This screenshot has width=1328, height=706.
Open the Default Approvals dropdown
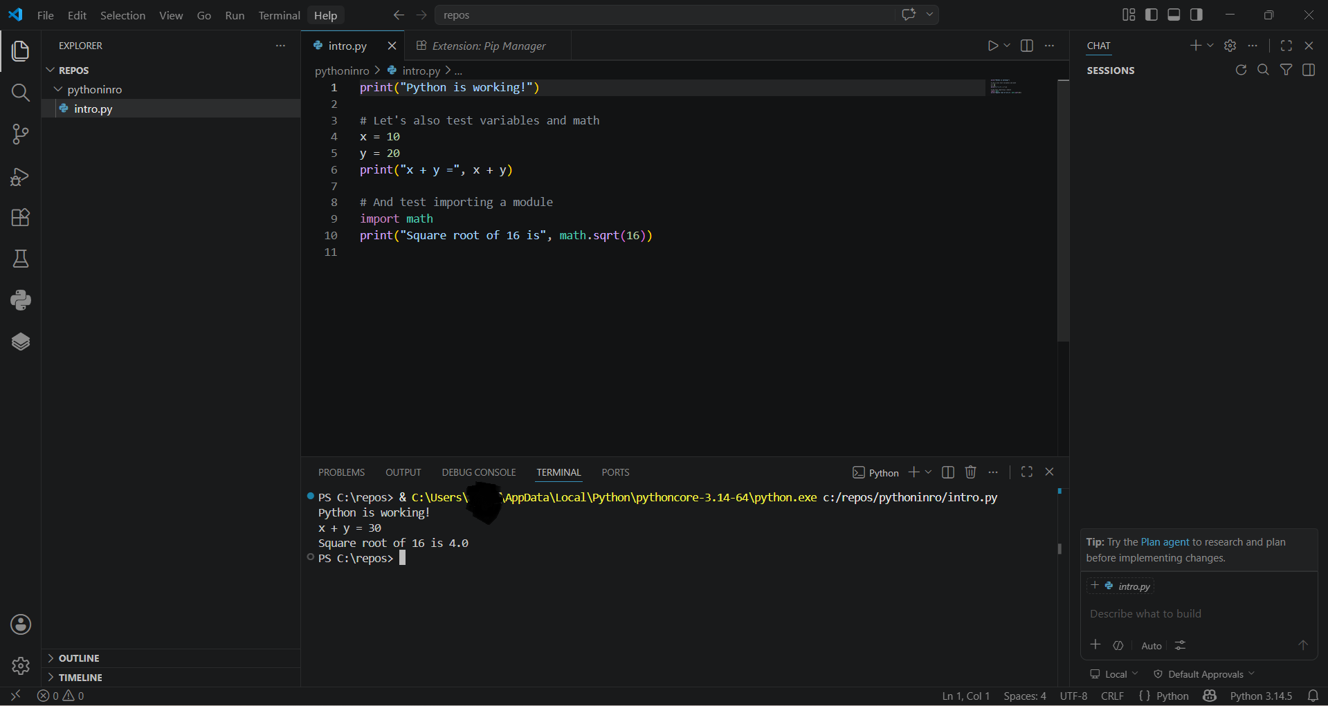tap(1204, 674)
